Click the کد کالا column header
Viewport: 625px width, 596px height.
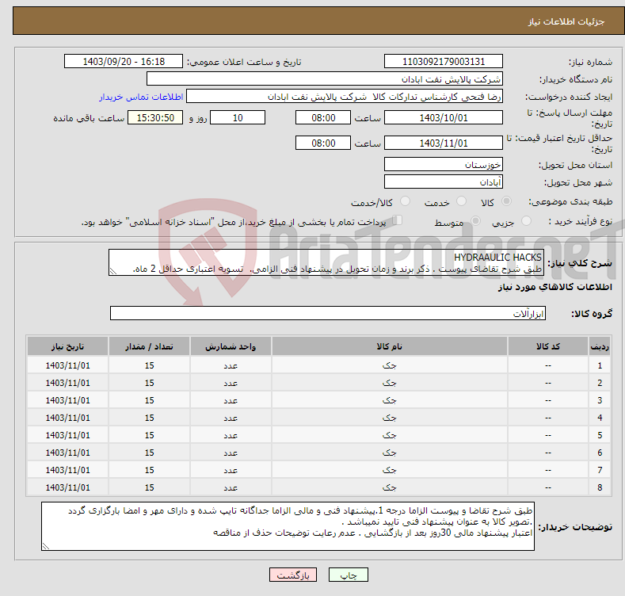tap(548, 346)
